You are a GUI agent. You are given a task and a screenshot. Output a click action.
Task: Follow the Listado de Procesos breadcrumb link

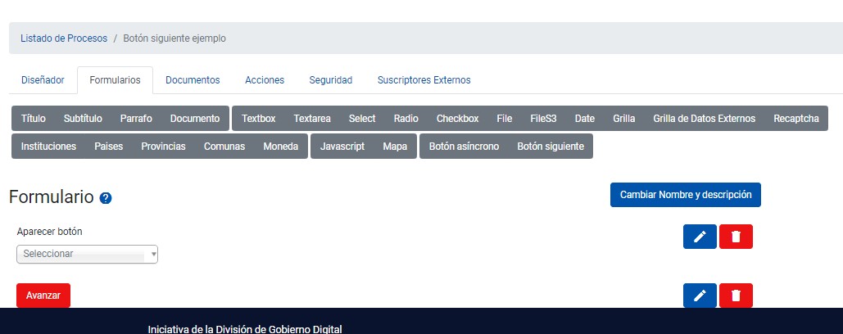[64, 38]
